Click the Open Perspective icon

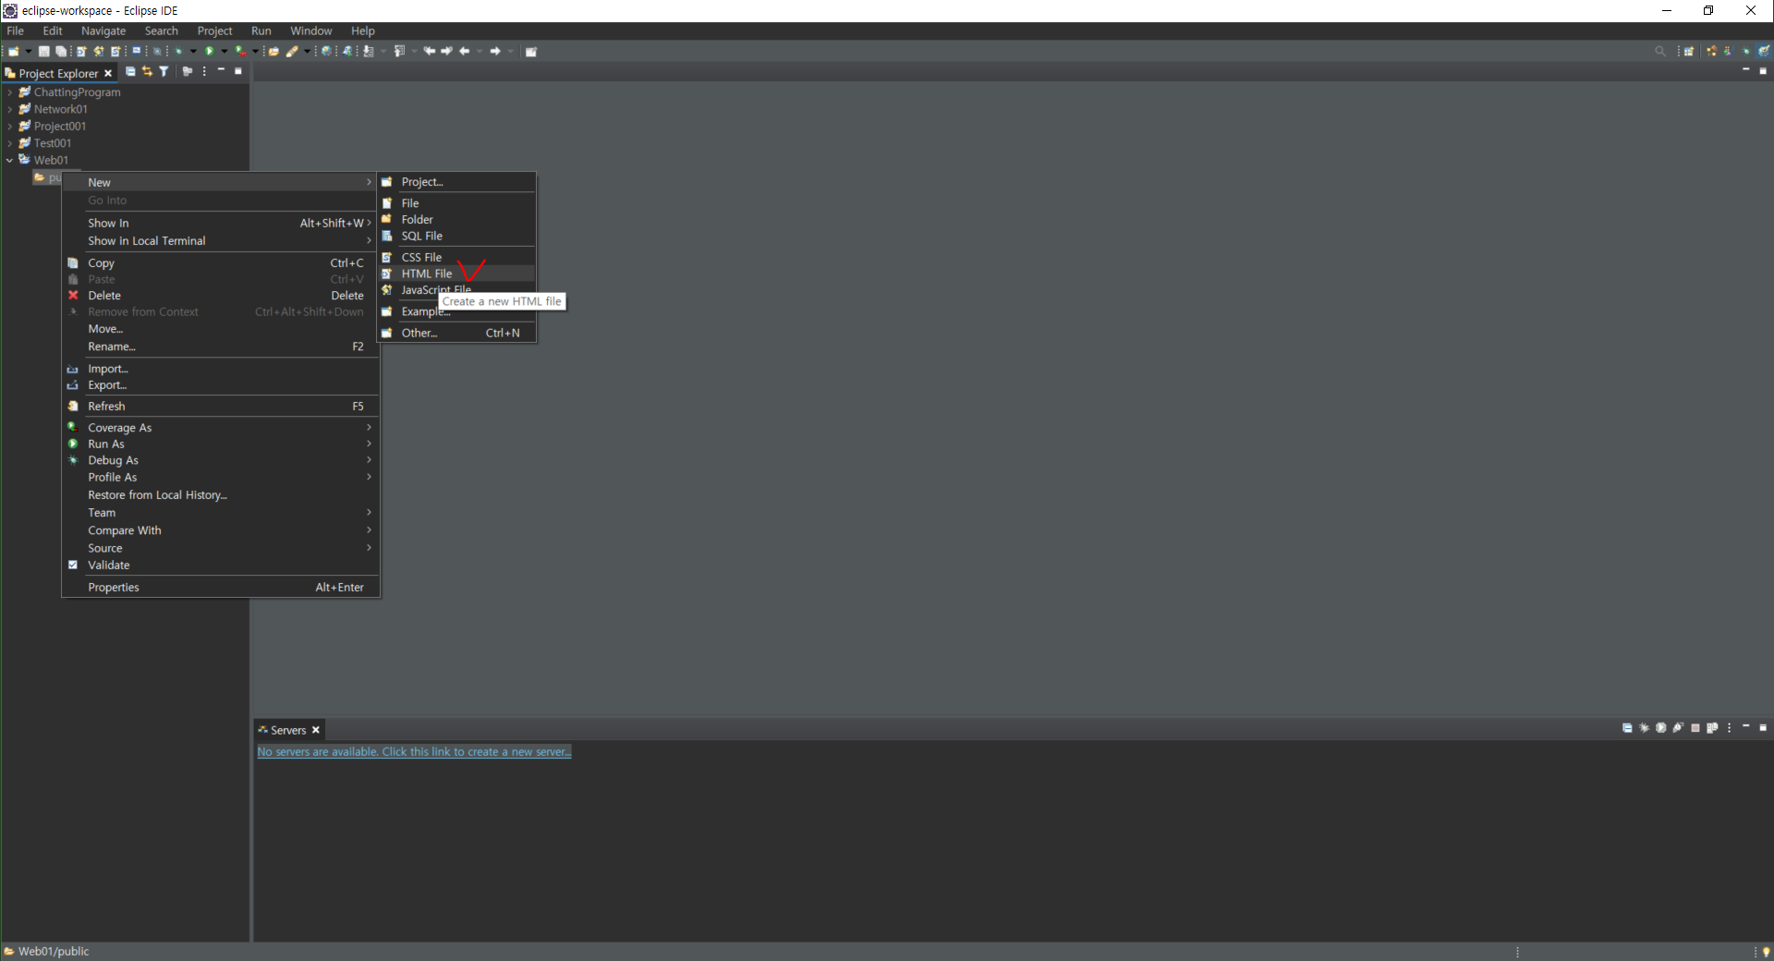point(1689,52)
